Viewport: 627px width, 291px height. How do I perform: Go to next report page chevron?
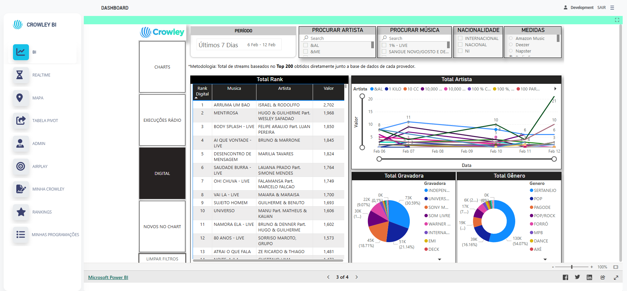357,277
